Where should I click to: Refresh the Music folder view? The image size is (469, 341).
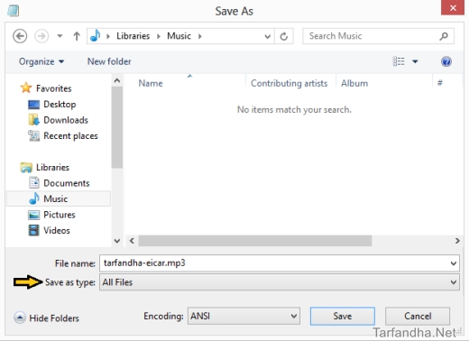click(x=284, y=36)
